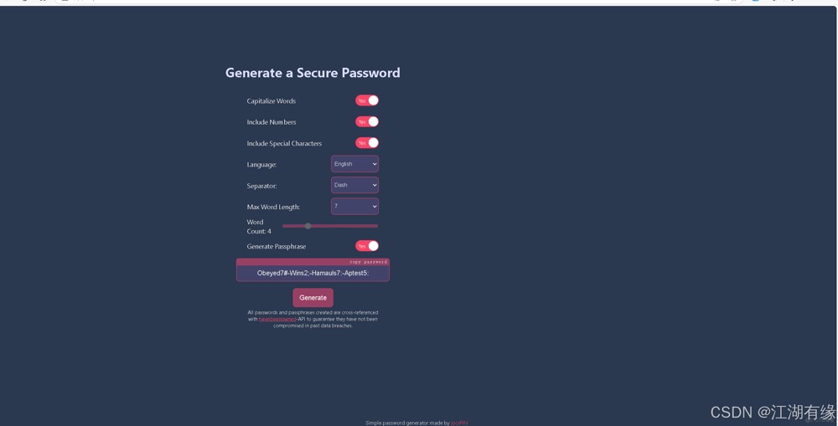Switch off the Generate Passphrase toggle

point(367,245)
